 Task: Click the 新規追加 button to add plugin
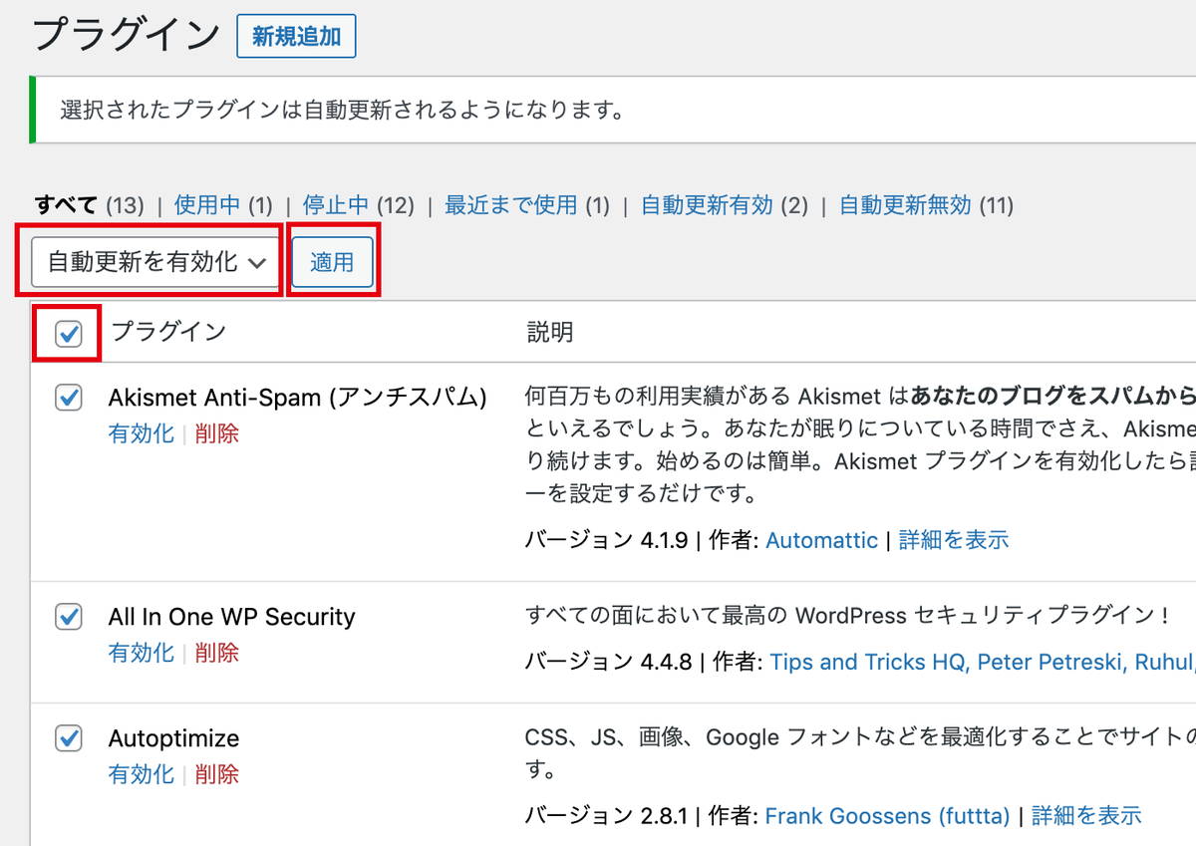click(x=296, y=36)
